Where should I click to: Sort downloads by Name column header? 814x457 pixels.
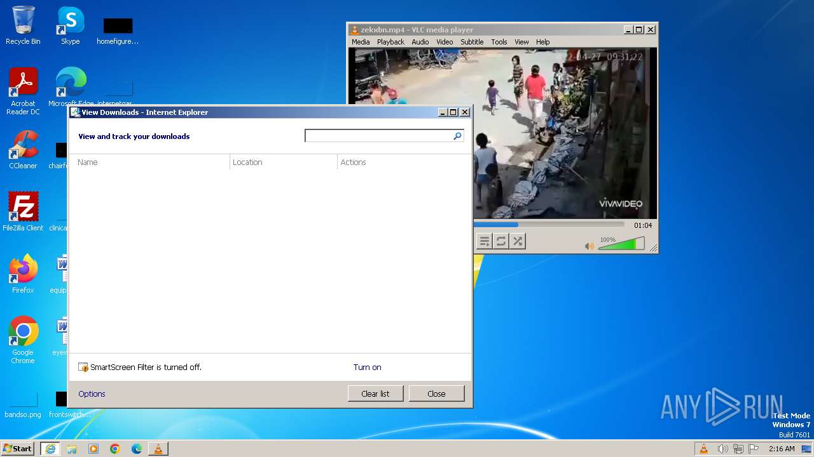tap(149, 162)
